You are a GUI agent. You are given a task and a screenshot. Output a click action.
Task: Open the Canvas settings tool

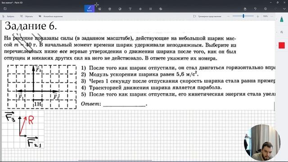[150, 9]
